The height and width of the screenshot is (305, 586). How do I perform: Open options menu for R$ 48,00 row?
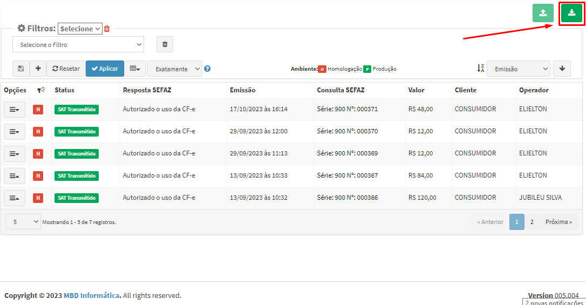(x=14, y=109)
